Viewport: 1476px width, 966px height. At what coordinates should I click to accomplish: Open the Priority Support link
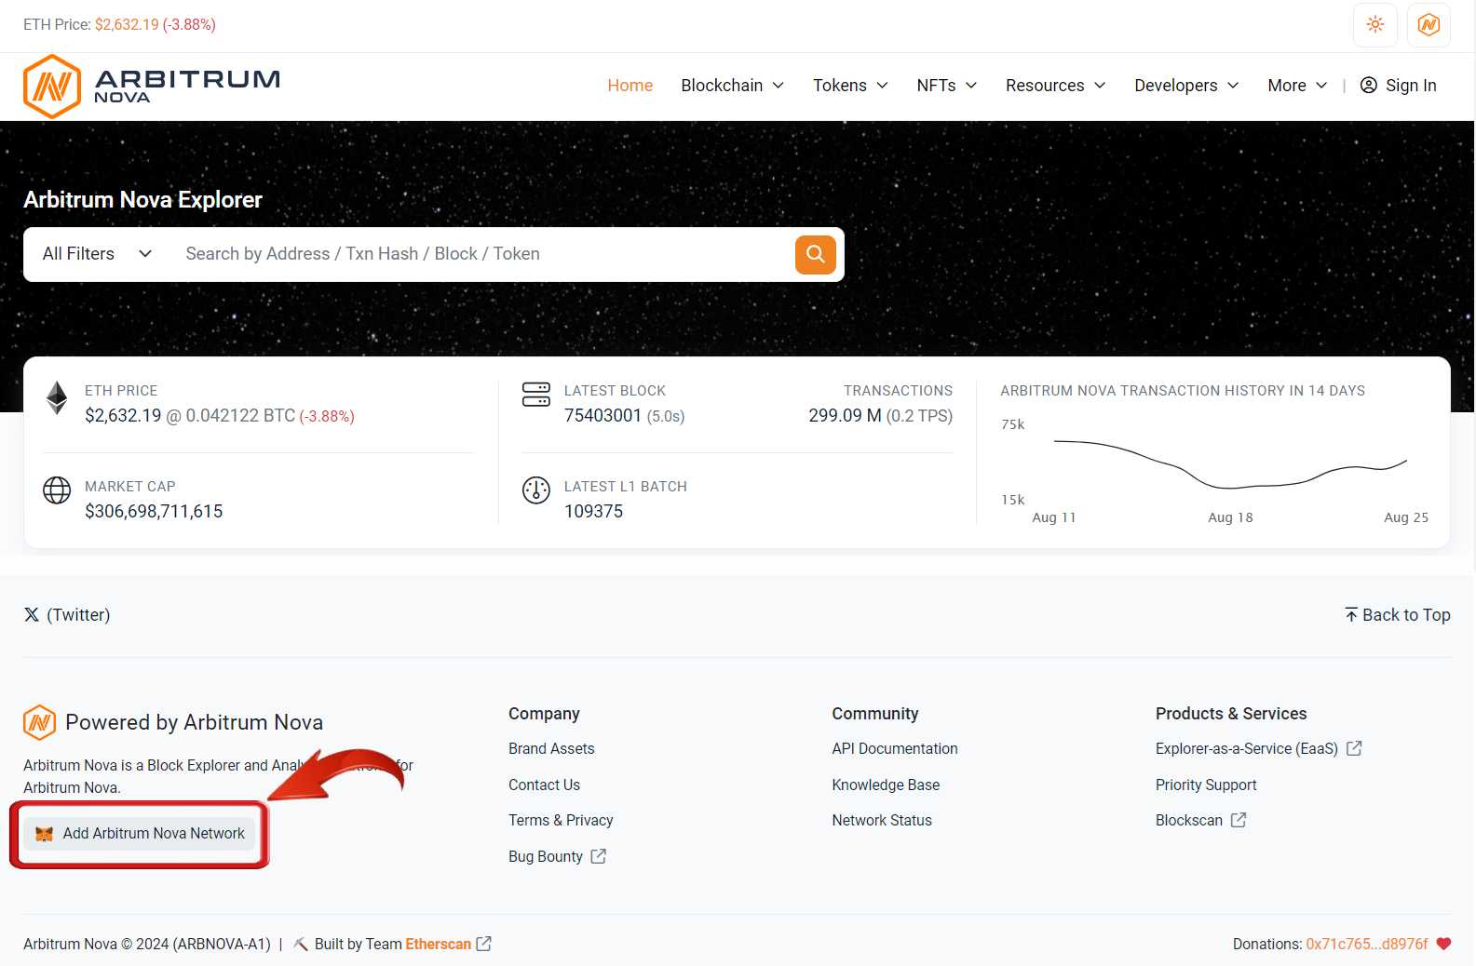coord(1206,785)
